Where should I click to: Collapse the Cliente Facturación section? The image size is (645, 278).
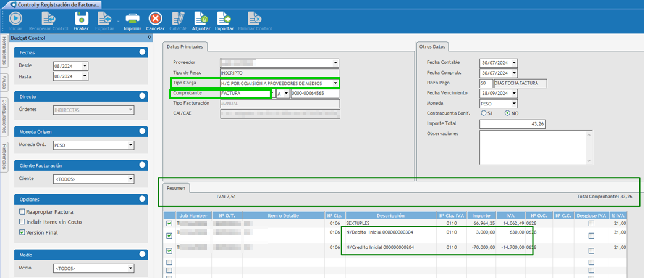tap(142, 165)
